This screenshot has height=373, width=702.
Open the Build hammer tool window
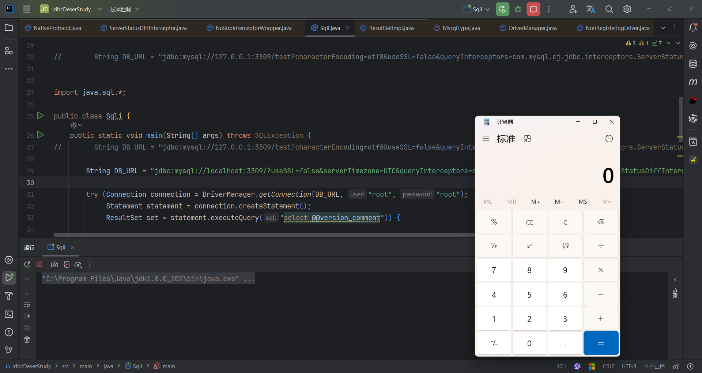9,296
